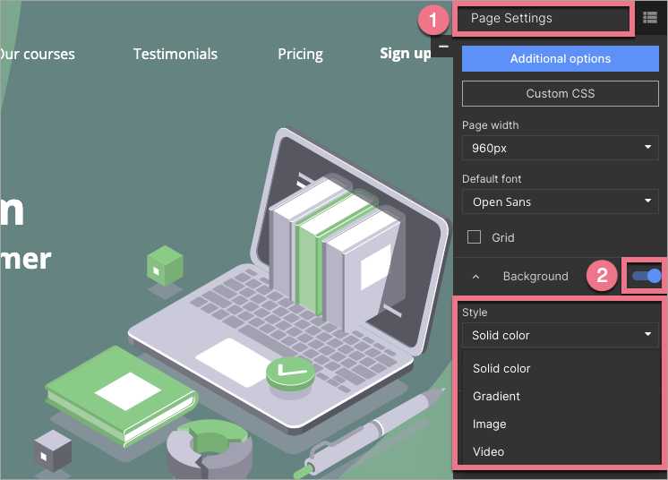
Task: Select Gradient from the style list
Action: click(x=497, y=396)
